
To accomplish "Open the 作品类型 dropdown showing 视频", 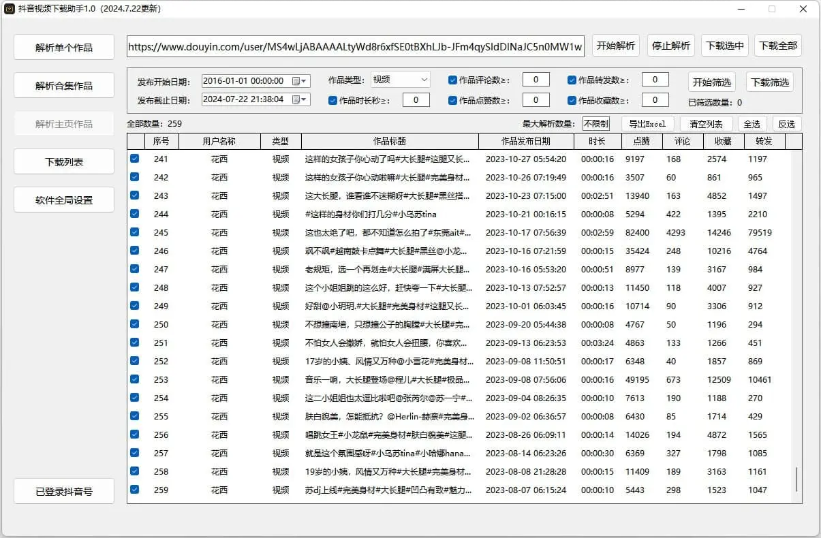I will click(401, 79).
